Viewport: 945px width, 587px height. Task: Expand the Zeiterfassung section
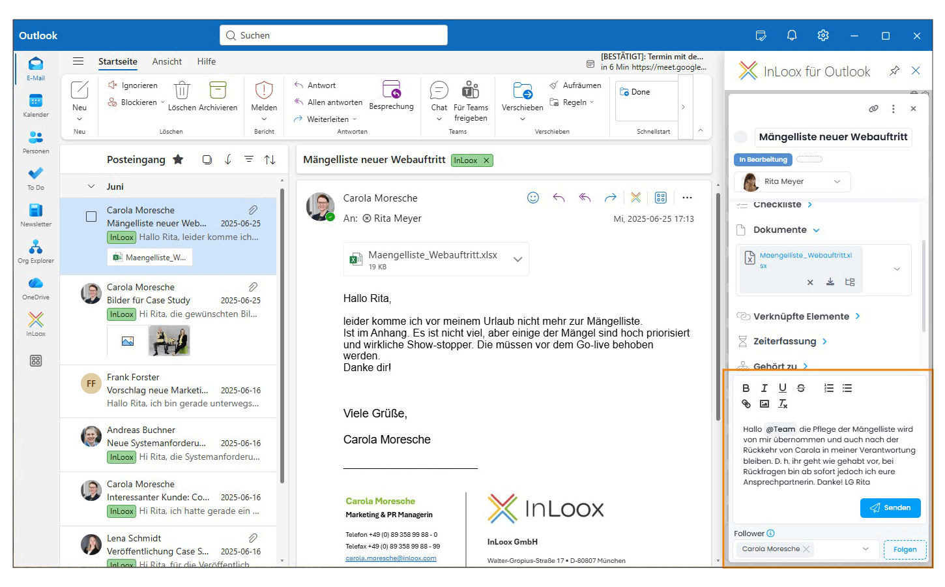(825, 341)
